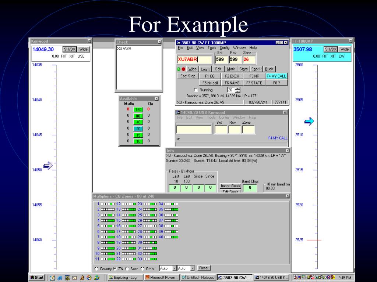The image size is (377, 282).
Task: Click the round media player icon in quick launch
Action: click(x=89, y=278)
